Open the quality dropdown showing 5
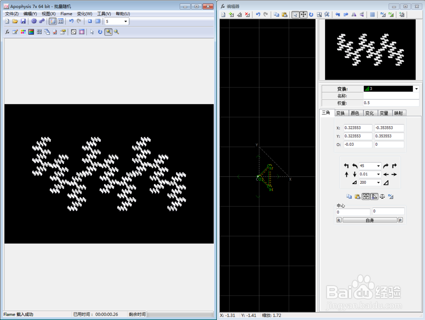425x320 pixels. click(x=125, y=21)
